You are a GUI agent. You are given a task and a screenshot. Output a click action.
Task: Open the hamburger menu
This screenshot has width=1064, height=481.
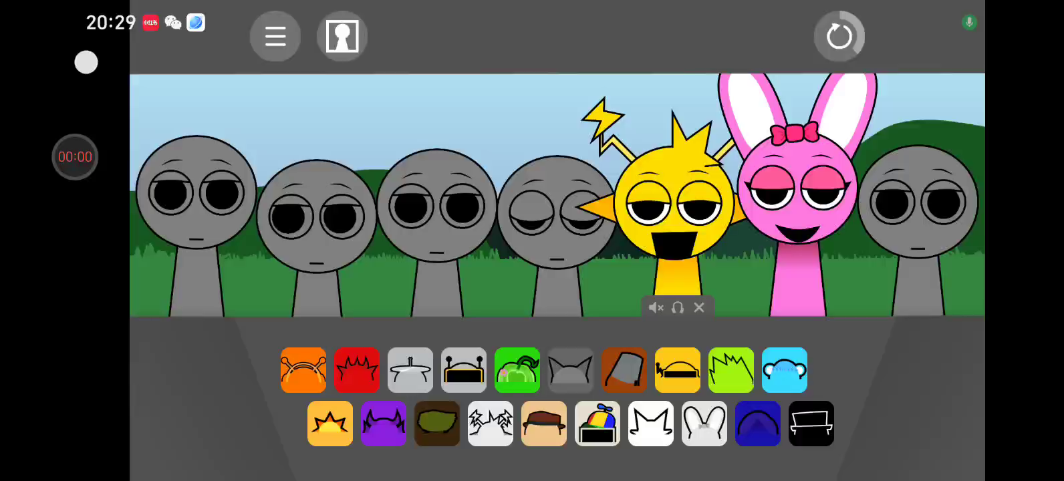pos(275,36)
